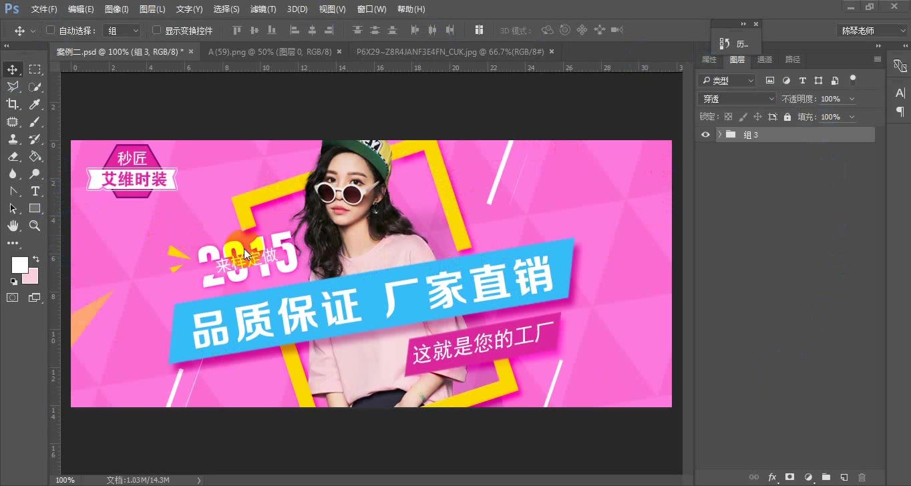Choose the Horizontal Type tool
This screenshot has width=911, height=486.
(x=35, y=191)
